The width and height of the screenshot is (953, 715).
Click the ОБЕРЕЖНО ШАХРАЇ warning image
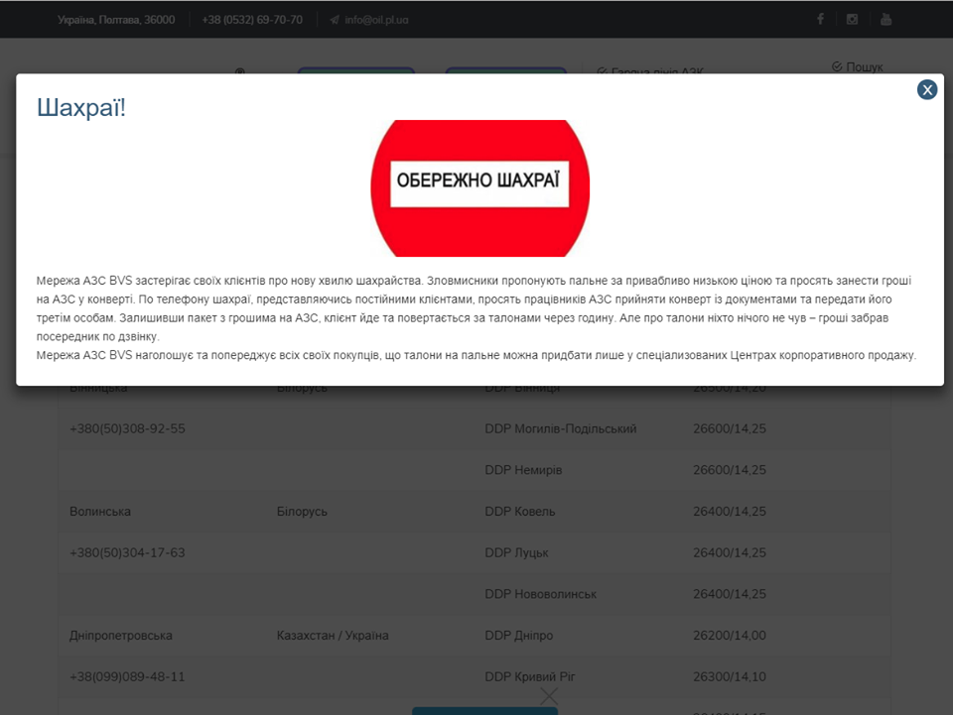[x=479, y=186]
